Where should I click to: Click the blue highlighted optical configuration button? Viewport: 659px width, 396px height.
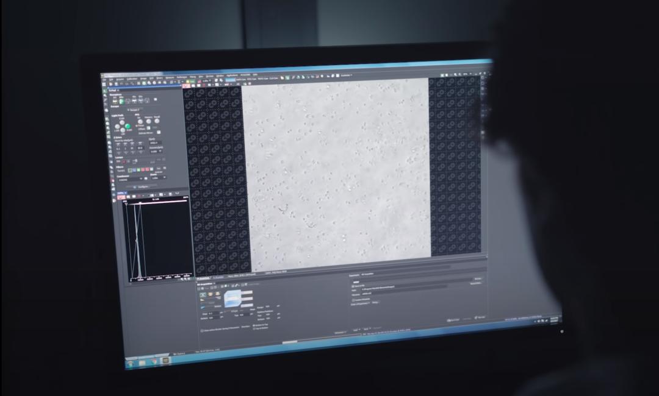230,80
